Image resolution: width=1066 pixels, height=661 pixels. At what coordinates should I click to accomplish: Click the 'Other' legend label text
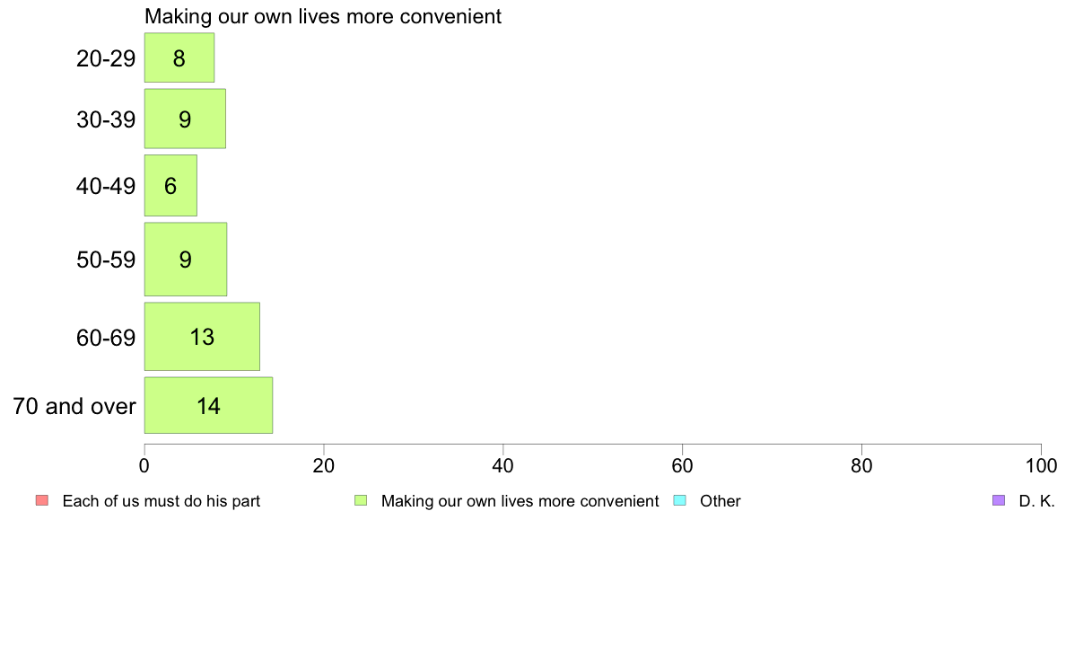pos(720,501)
